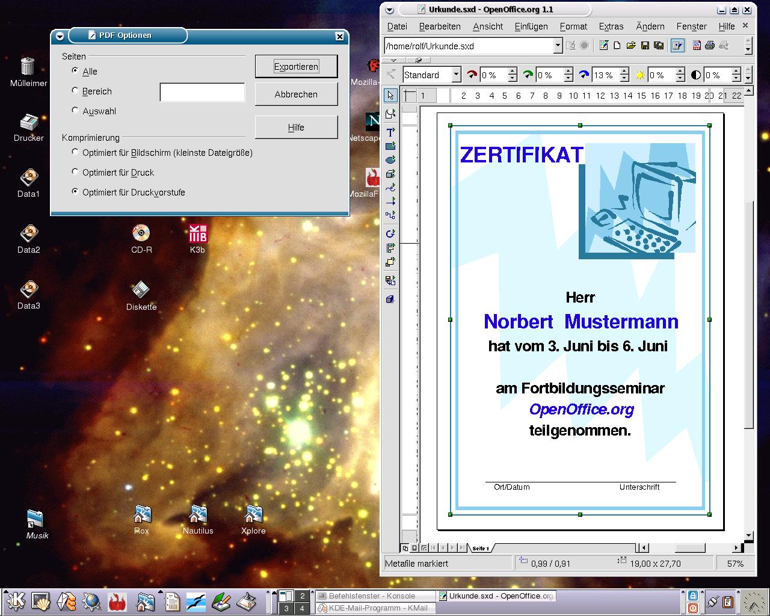Choose the Auswahl radio option

click(x=75, y=111)
